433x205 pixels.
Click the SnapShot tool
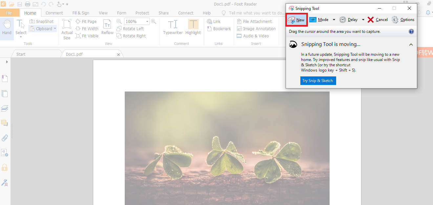(x=42, y=21)
